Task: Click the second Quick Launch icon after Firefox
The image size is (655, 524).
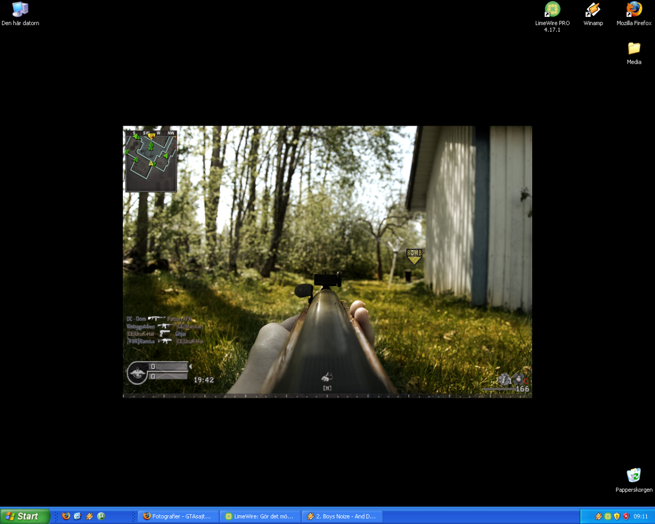Action: click(x=78, y=516)
